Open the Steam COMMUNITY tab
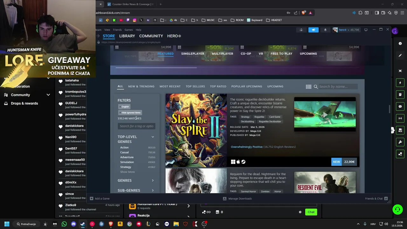 (x=151, y=36)
